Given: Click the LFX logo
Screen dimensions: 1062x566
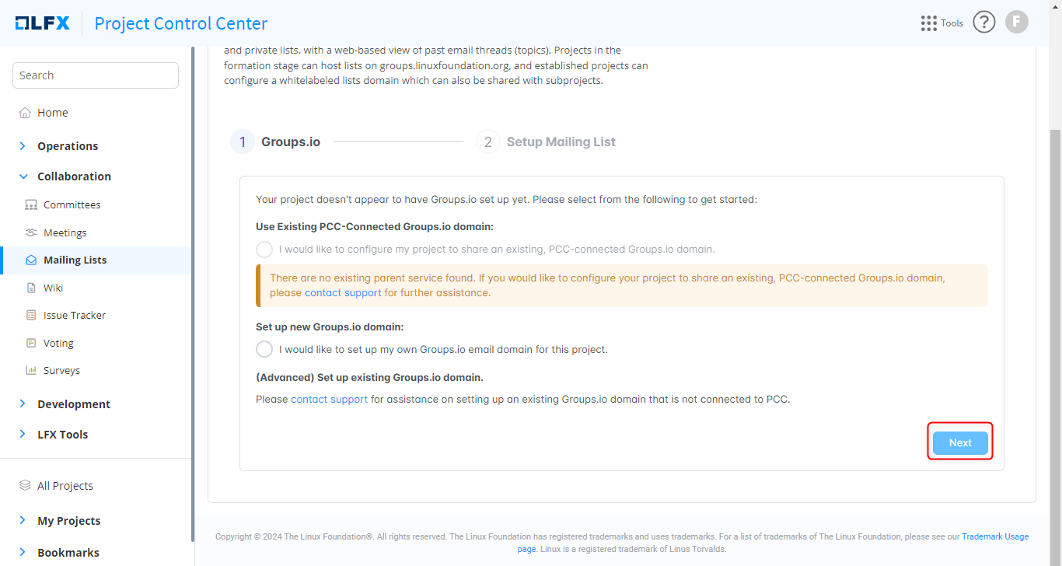Looking at the screenshot, I should pyautogui.click(x=43, y=23).
